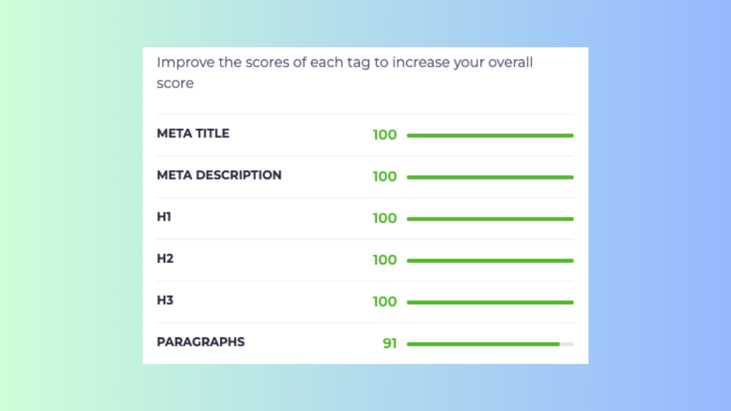Click the H1 tag label
Image resolution: width=731 pixels, height=411 pixels.
164,217
